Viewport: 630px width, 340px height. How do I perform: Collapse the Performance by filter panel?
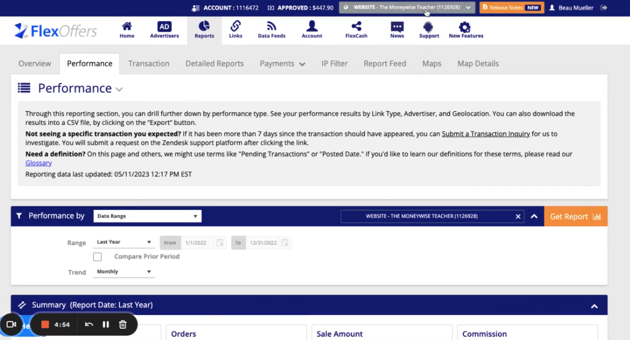[x=534, y=216]
